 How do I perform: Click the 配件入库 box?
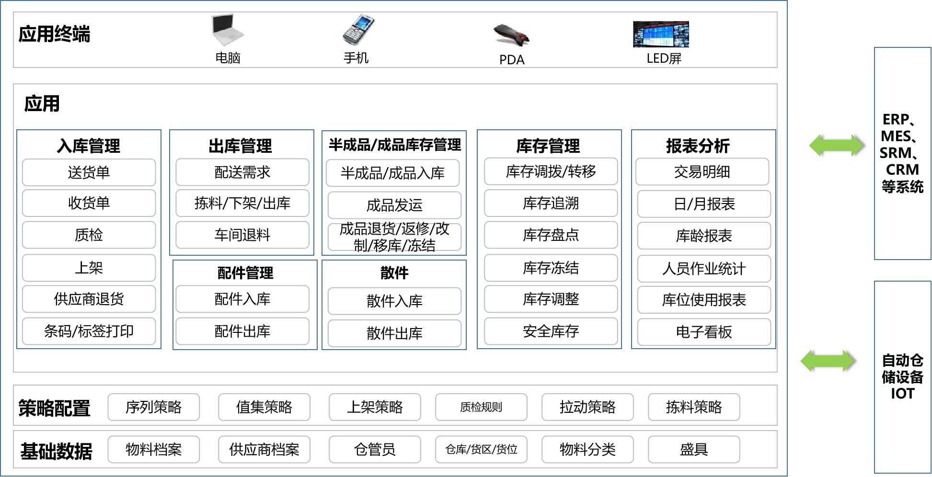point(242,299)
